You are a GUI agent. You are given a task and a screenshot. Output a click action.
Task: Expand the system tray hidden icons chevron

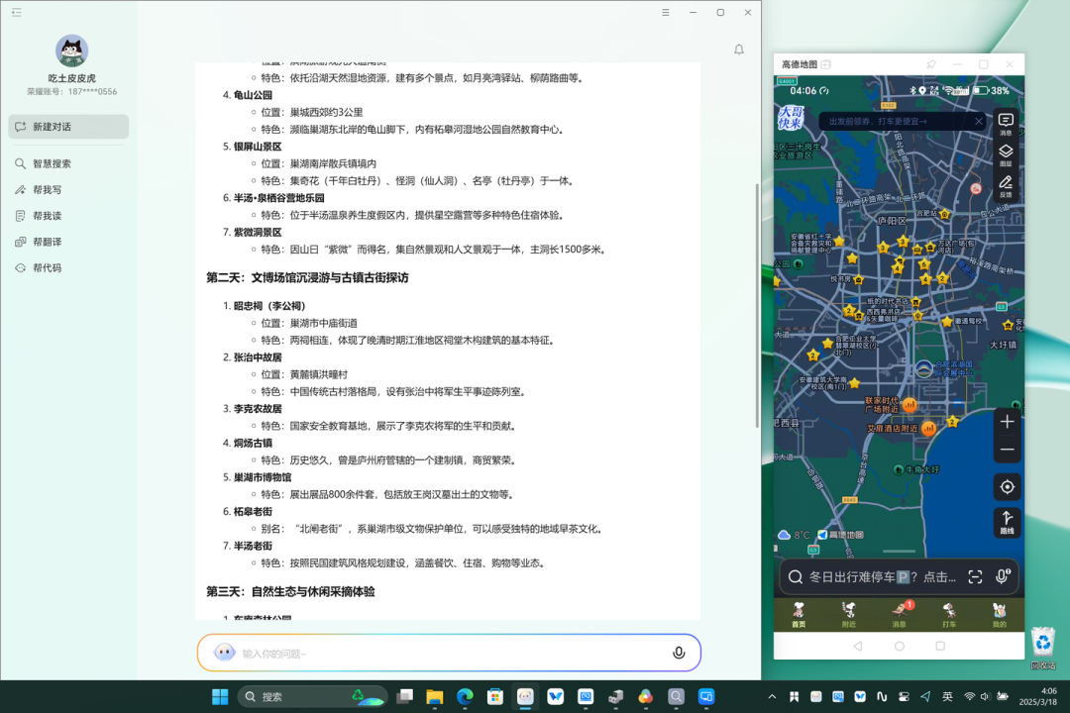pyautogui.click(x=772, y=696)
